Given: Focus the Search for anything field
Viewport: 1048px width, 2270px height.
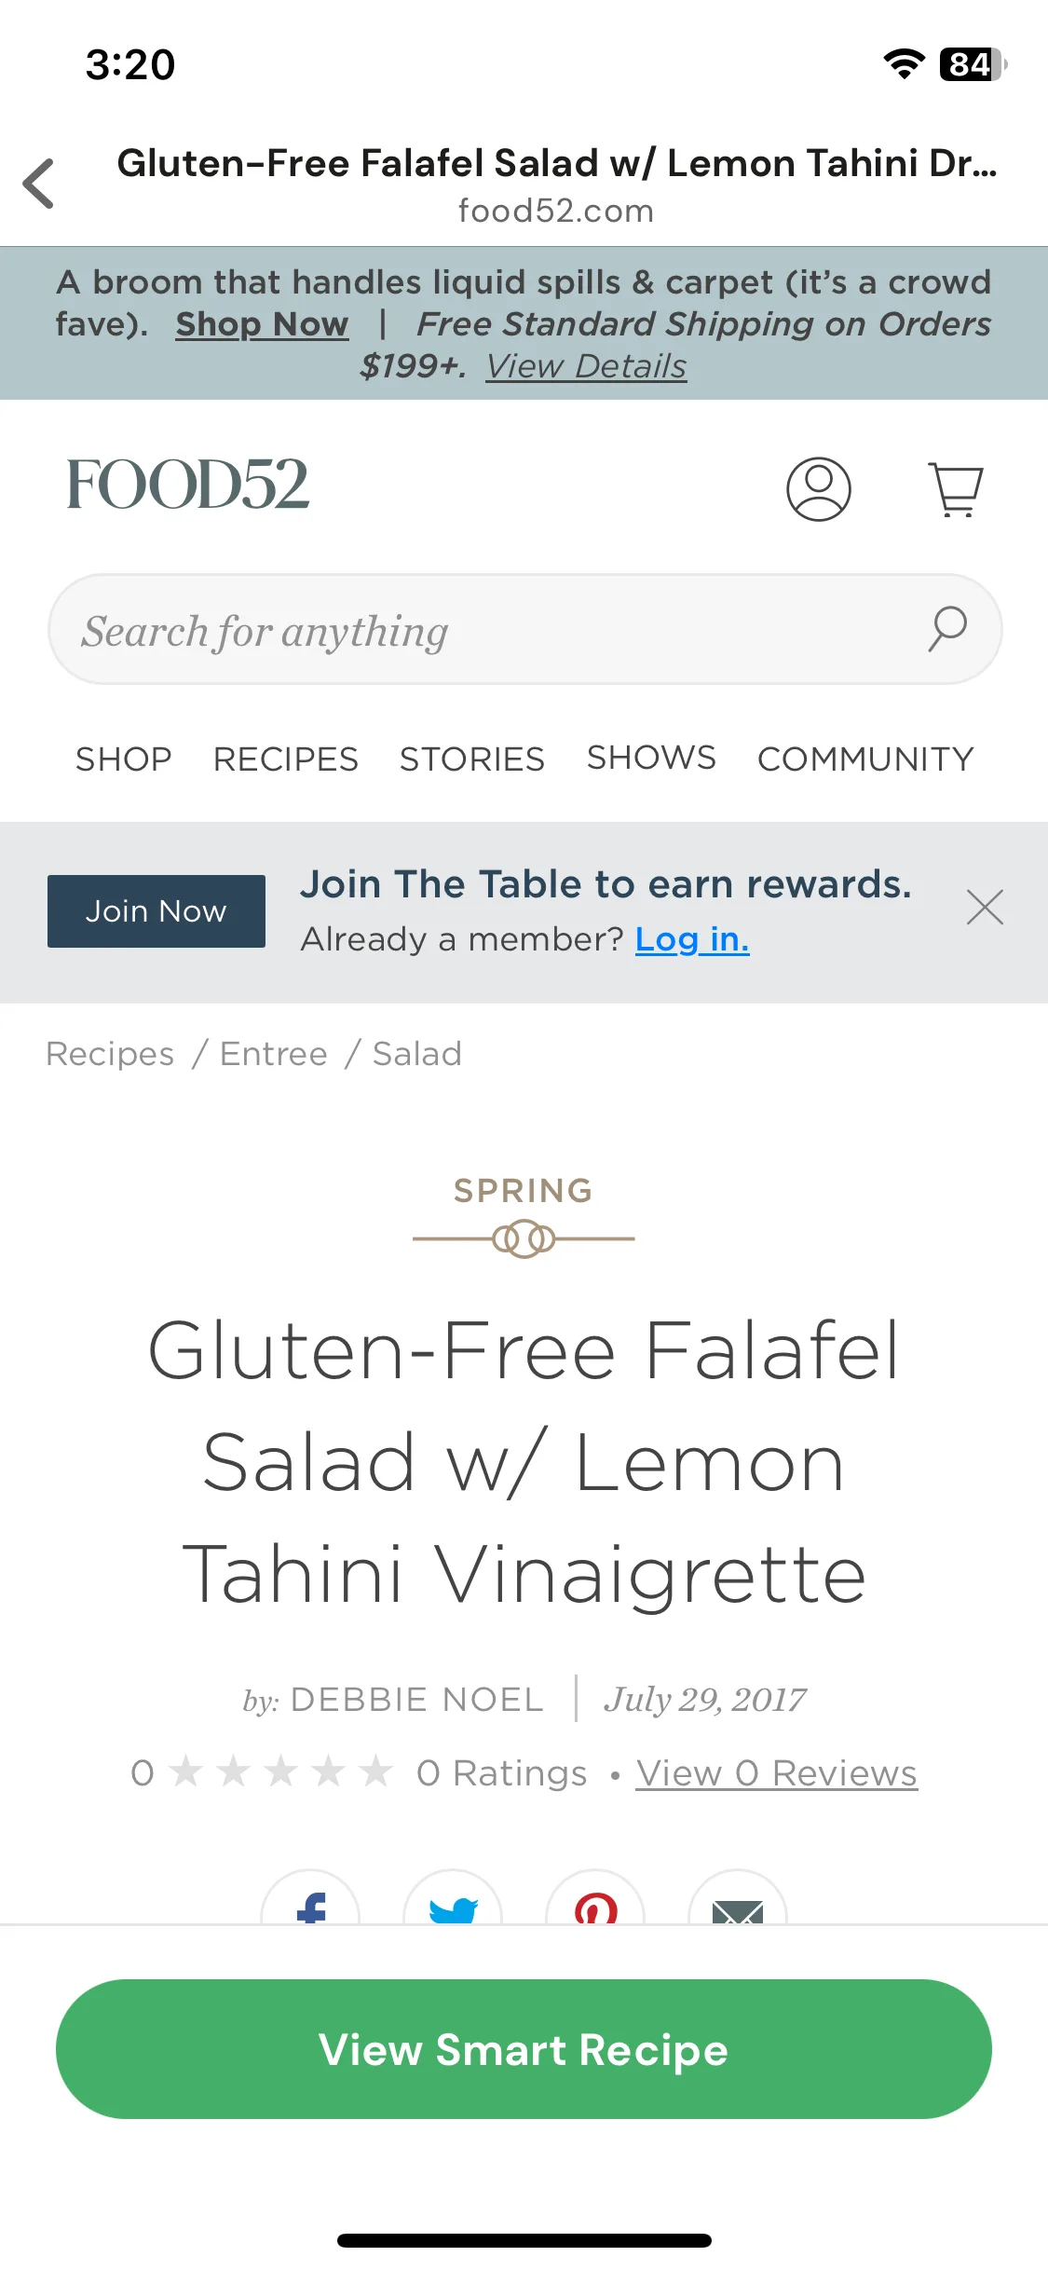Looking at the screenshot, I should click(x=525, y=629).
